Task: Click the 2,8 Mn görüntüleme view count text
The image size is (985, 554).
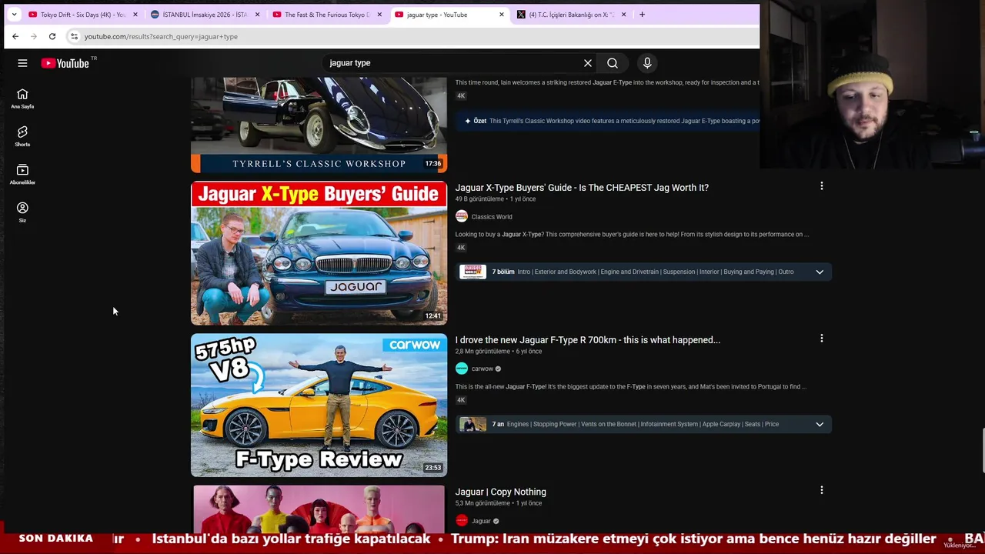Action: coord(482,352)
